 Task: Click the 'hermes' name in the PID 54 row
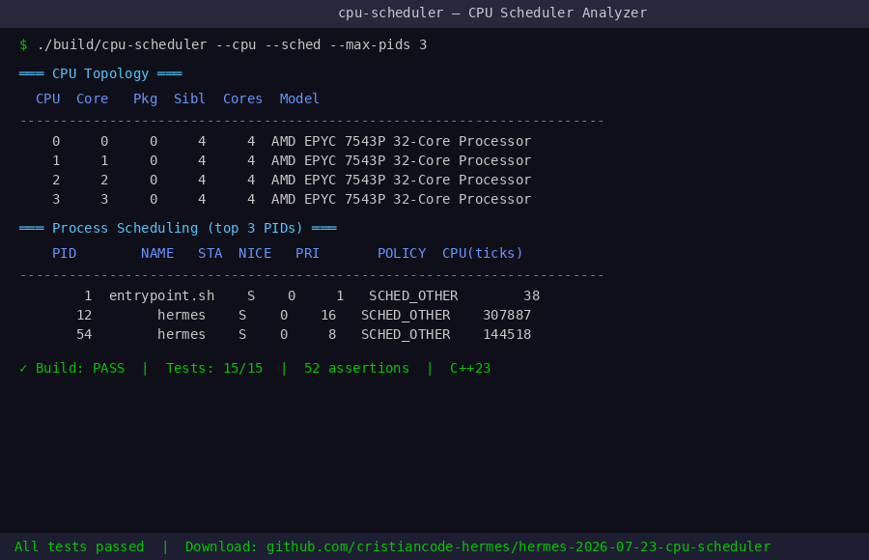182,335
